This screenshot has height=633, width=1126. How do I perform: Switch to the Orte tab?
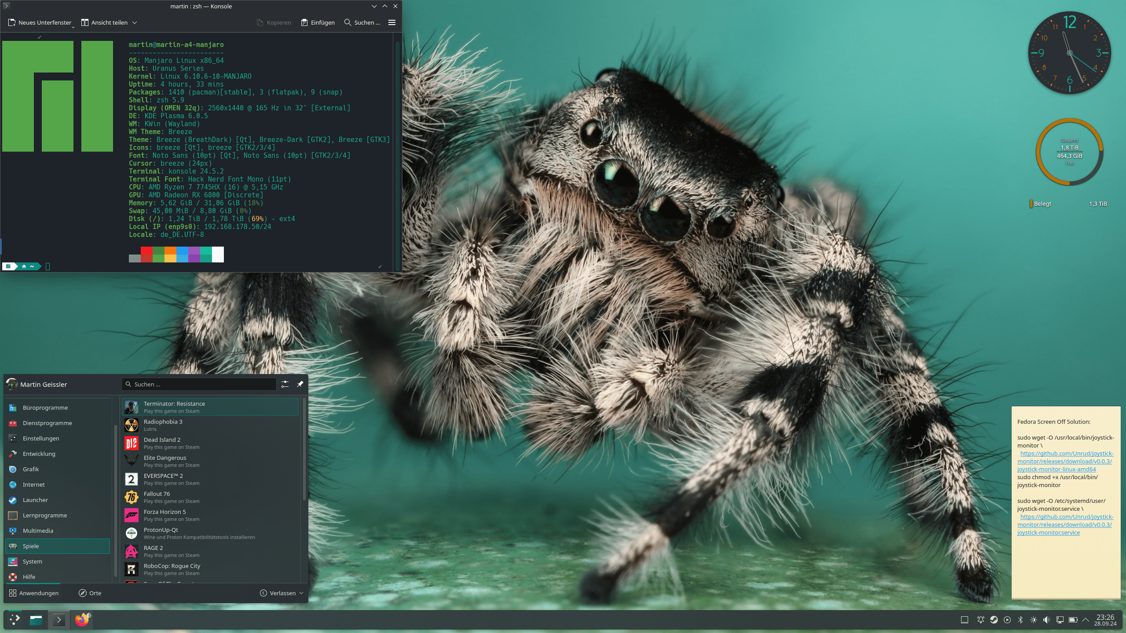pos(90,593)
